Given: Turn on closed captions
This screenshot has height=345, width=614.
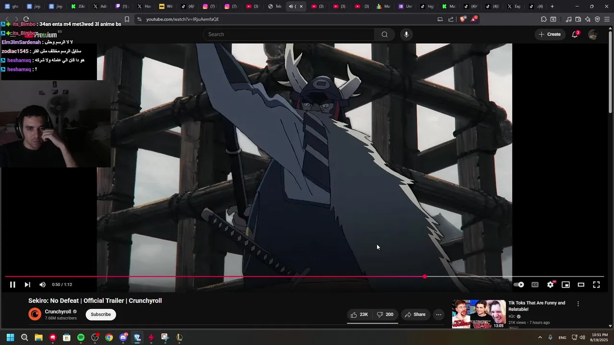Looking at the screenshot, I should [x=535, y=285].
